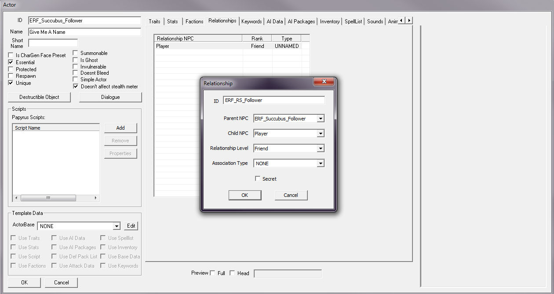Select the Player relationship row
Image resolution: width=554 pixels, height=294 pixels.
click(x=232, y=46)
